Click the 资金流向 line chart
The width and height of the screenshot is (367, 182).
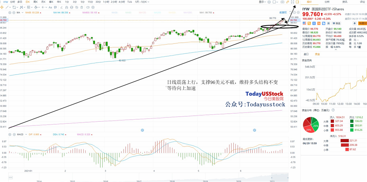[x=341, y=85]
